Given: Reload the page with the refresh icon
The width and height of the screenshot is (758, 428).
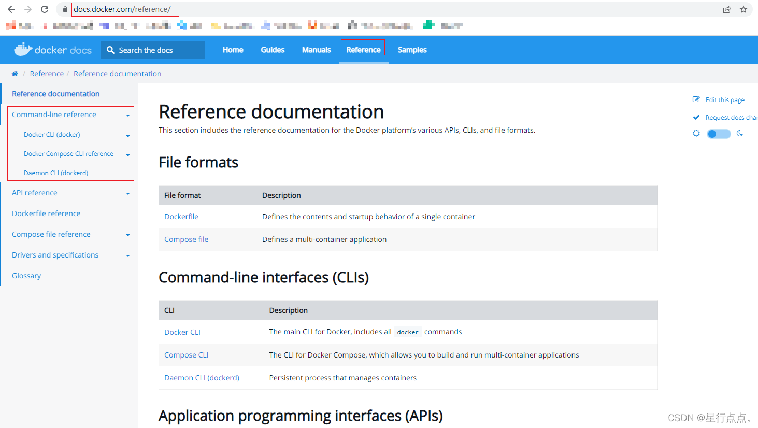Looking at the screenshot, I should point(45,9).
